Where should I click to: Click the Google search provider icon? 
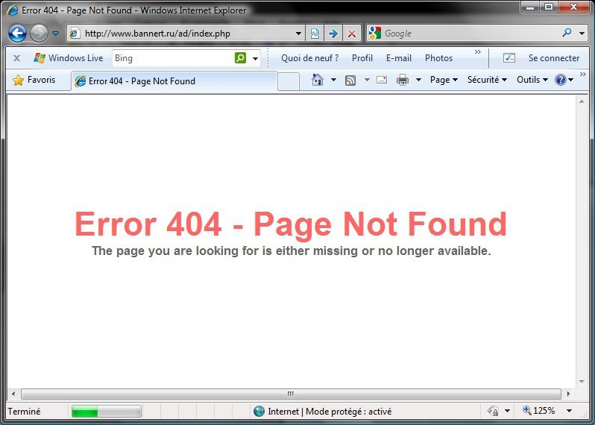coord(375,34)
